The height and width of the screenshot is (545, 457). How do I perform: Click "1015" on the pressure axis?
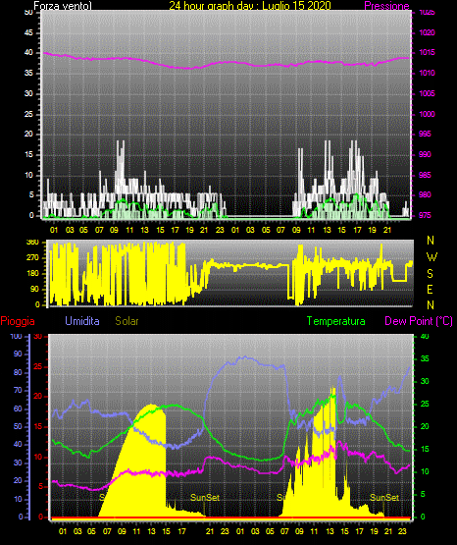coord(427,52)
